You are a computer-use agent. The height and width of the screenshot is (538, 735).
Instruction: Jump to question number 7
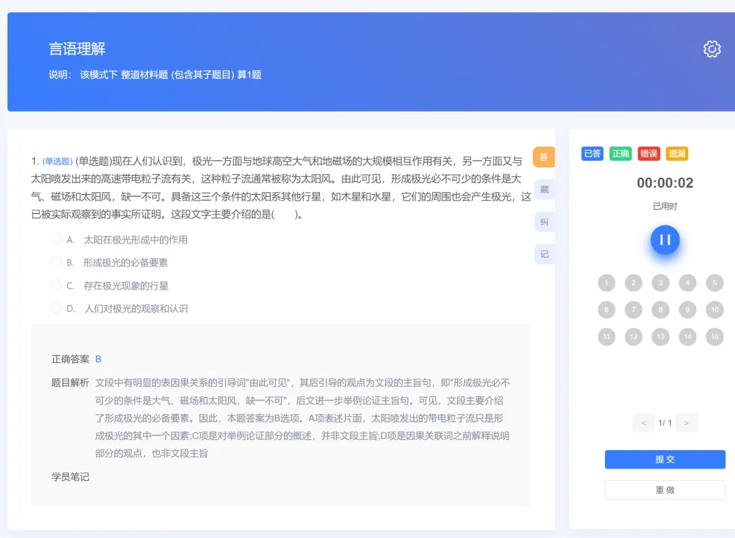pyautogui.click(x=634, y=310)
